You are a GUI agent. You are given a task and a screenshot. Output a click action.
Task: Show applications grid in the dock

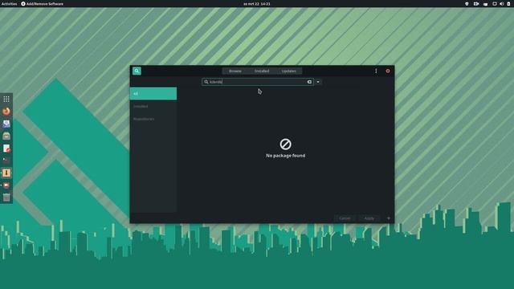tap(6, 99)
